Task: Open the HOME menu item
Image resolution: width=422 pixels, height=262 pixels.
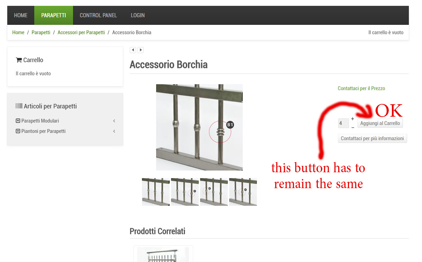Action: pos(21,15)
